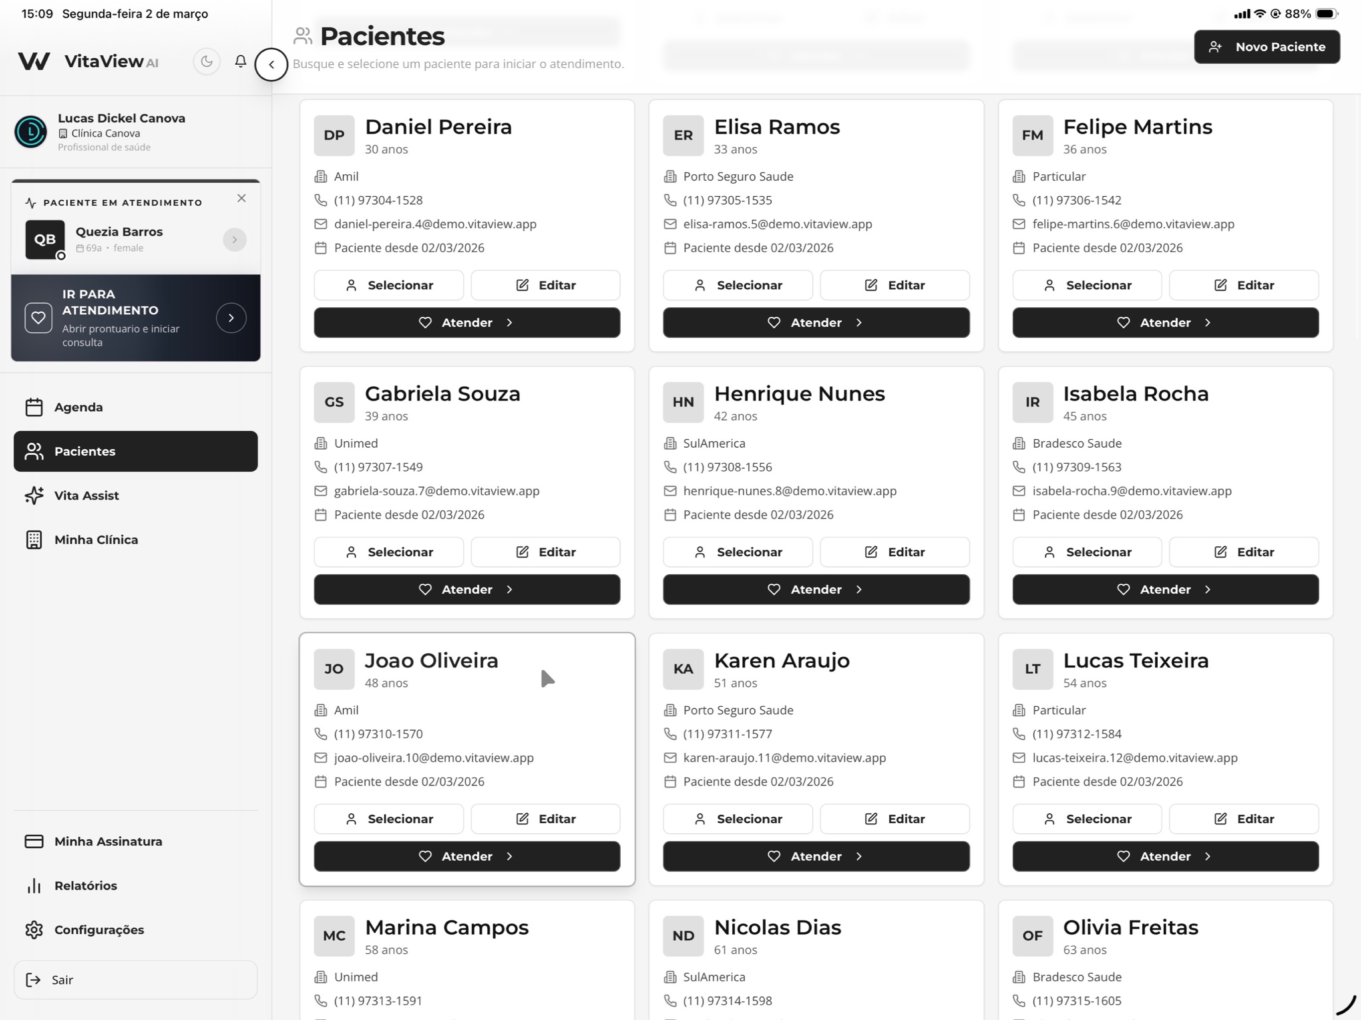The width and height of the screenshot is (1361, 1020).
Task: Toggle dark mode moon icon
Action: click(x=206, y=62)
